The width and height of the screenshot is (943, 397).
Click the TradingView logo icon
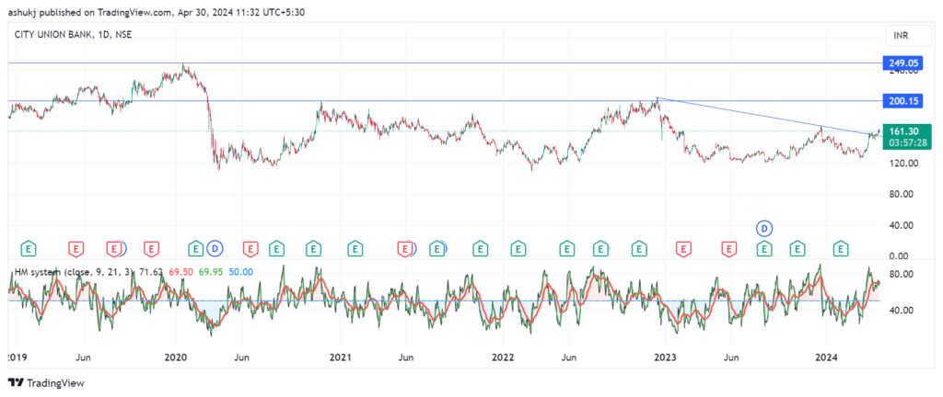[x=16, y=382]
